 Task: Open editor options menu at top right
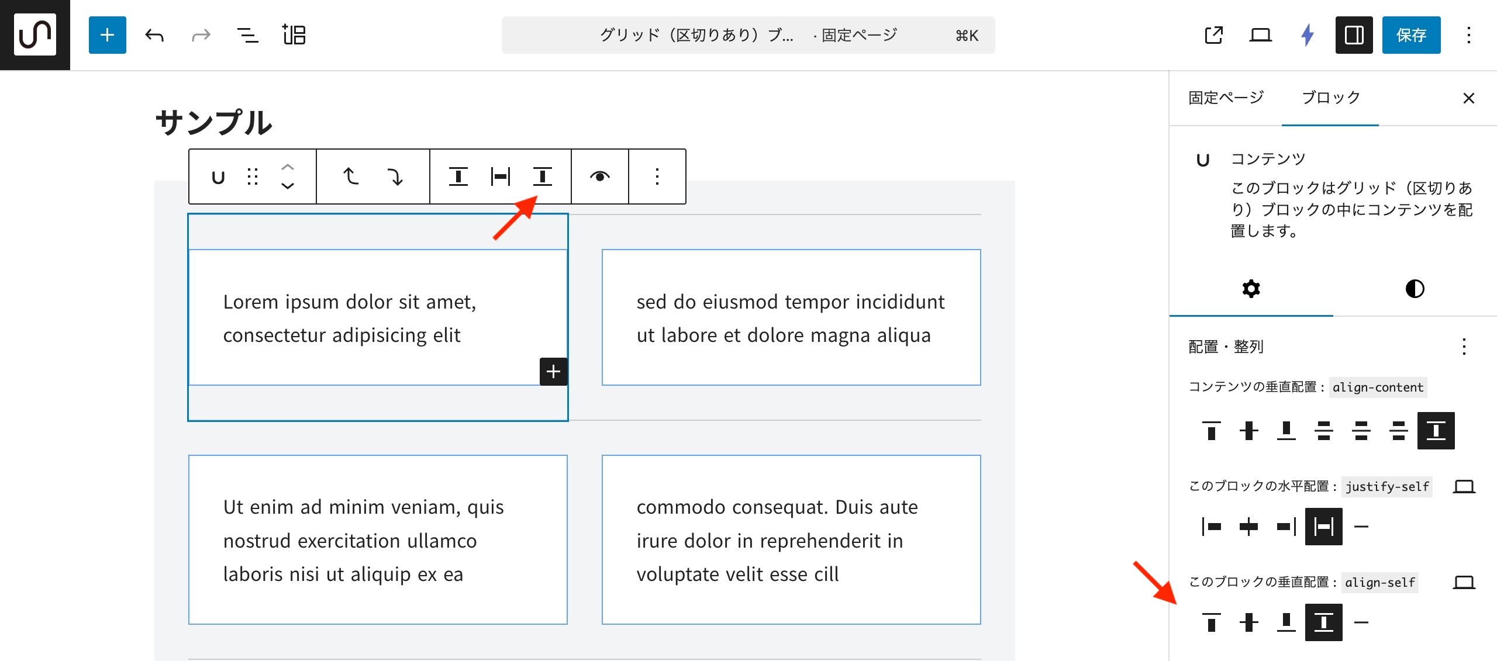pyautogui.click(x=1468, y=35)
